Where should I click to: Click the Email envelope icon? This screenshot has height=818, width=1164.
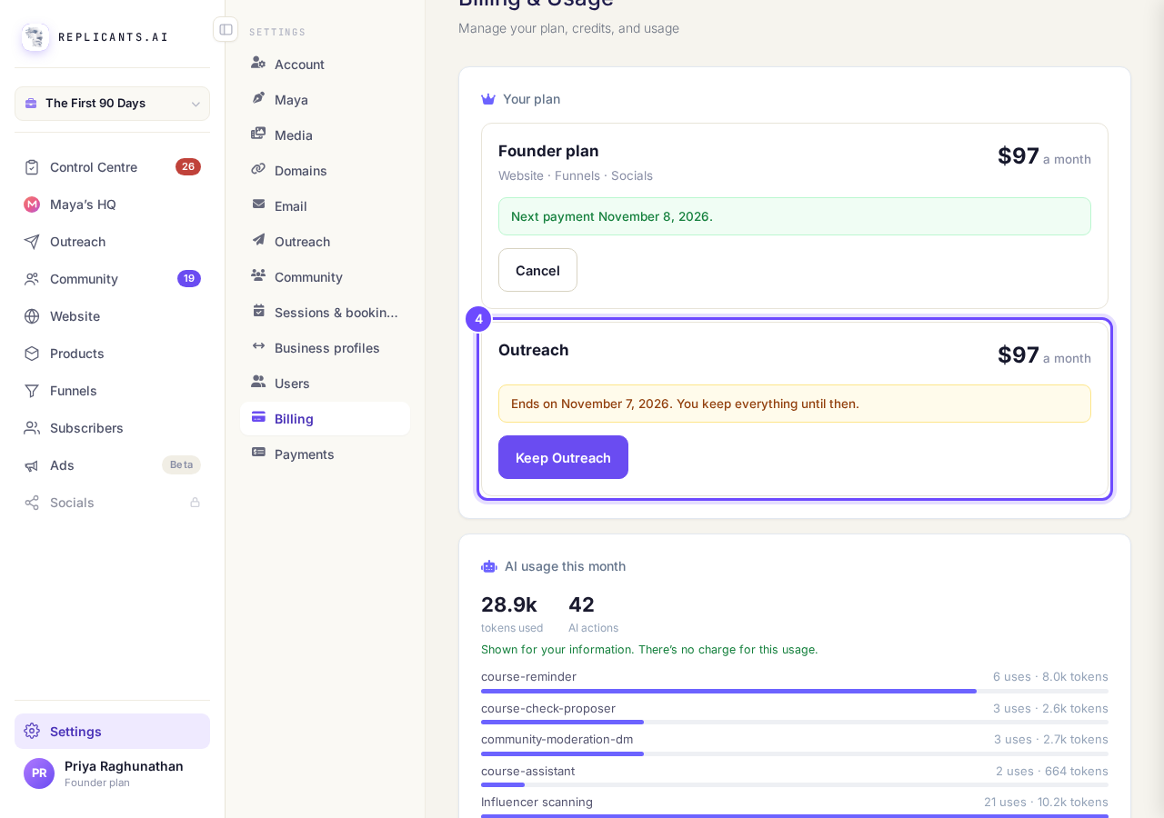click(258, 204)
